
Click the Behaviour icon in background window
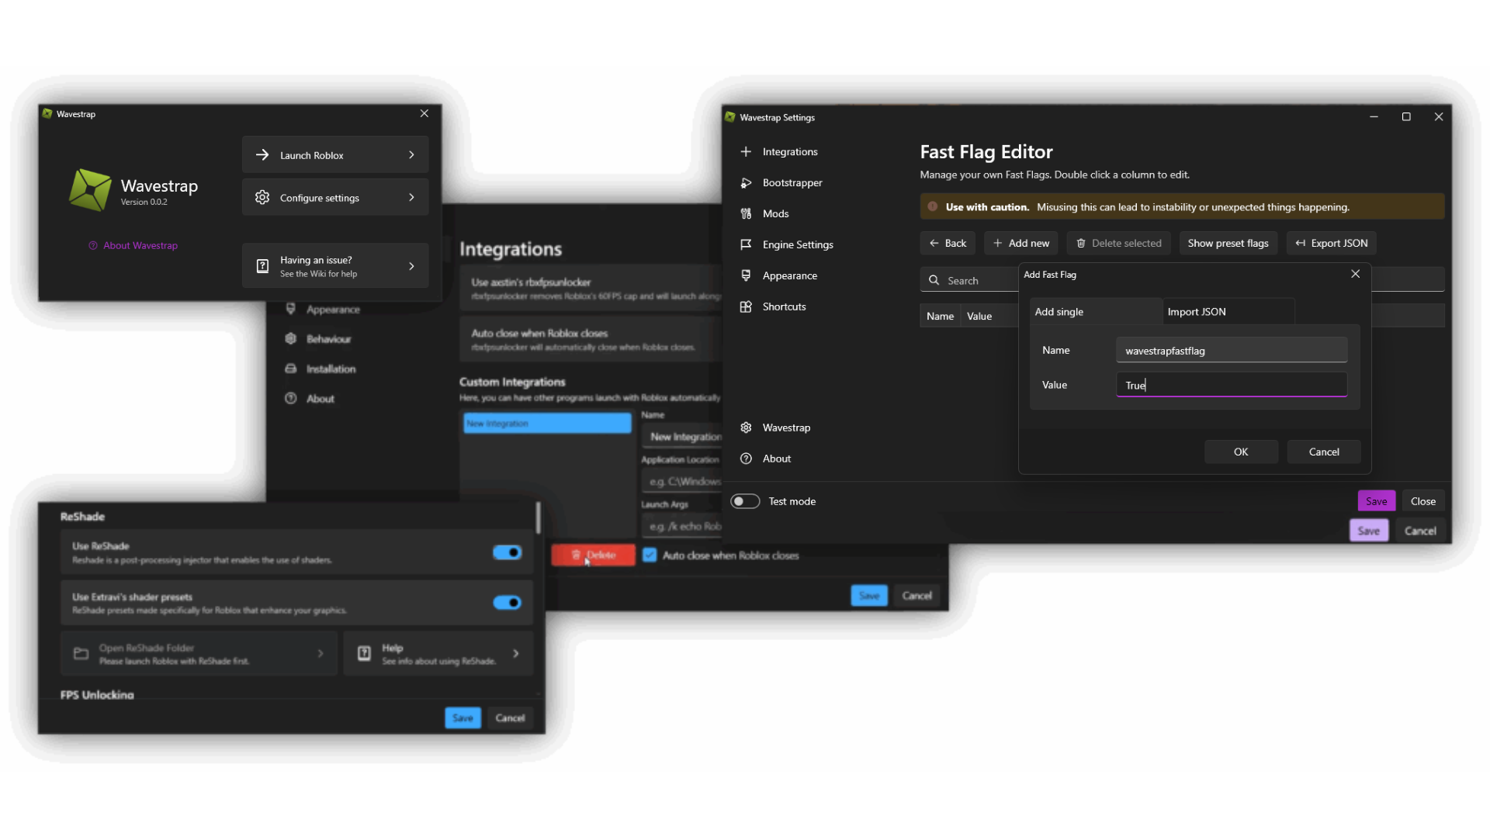(291, 338)
